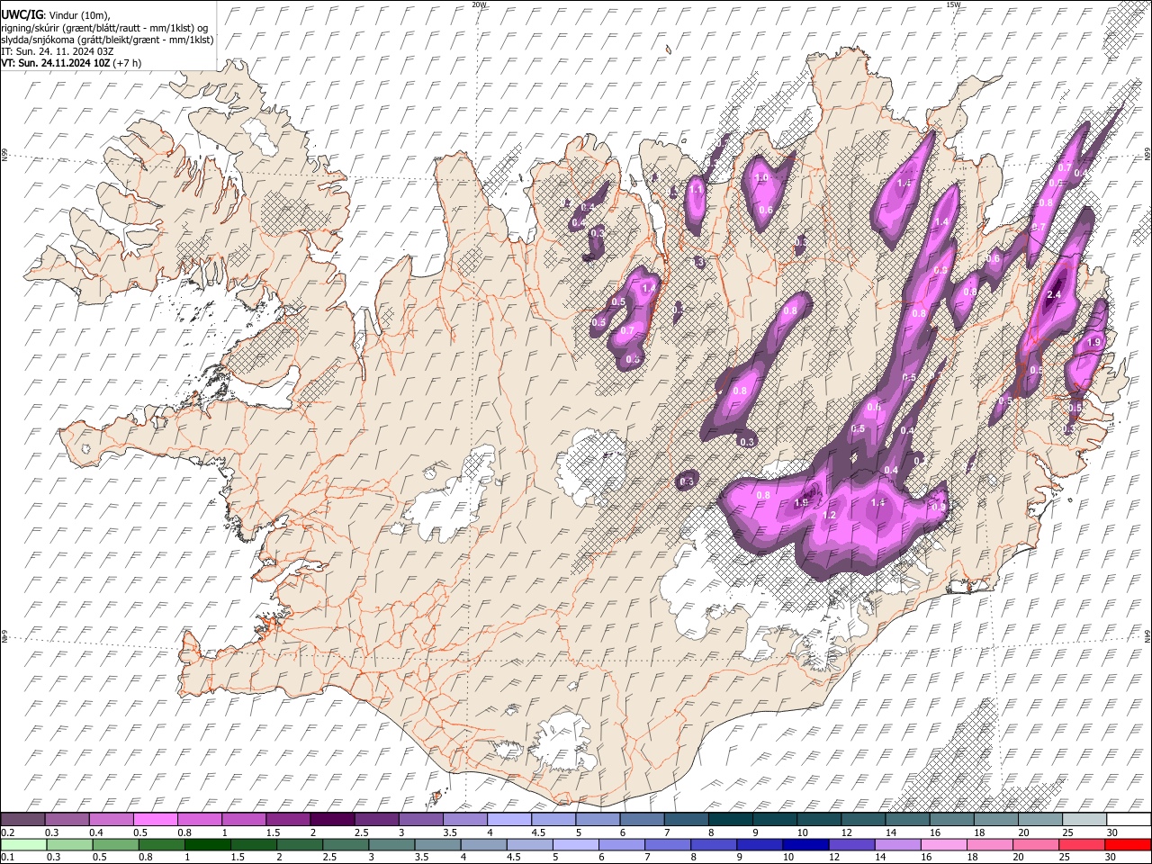Click the initial time 'IT: Sun. 24. 11. 2024 03Z'
This screenshot has height=864, width=1152.
click(x=56, y=51)
